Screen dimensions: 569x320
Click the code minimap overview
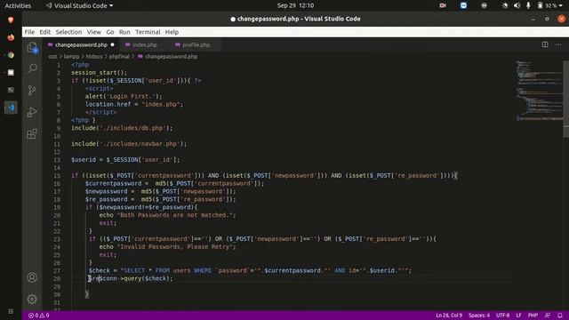click(539, 91)
